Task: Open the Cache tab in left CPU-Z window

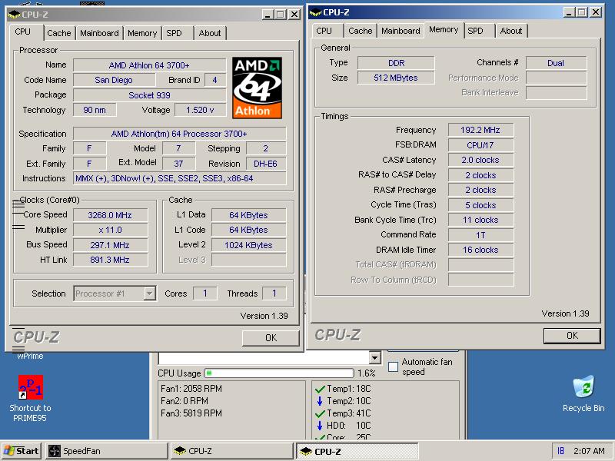Action: (x=59, y=33)
